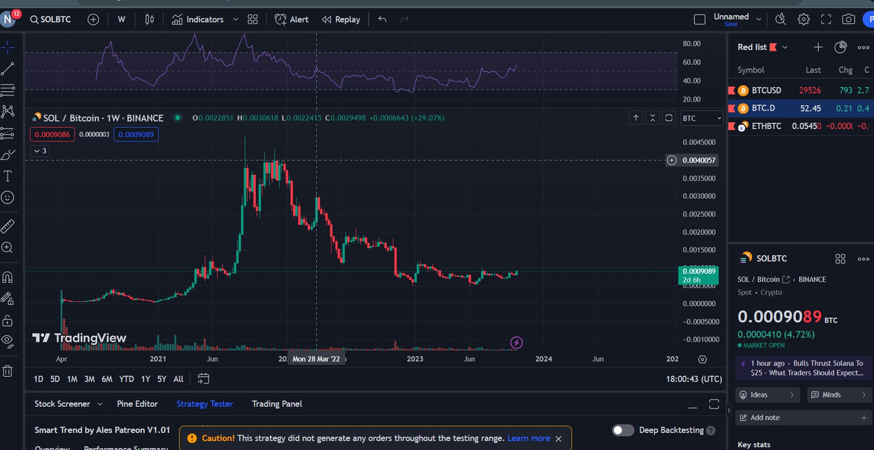Toggle hide all drawings eye icon
The width and height of the screenshot is (874, 450).
(x=8, y=340)
